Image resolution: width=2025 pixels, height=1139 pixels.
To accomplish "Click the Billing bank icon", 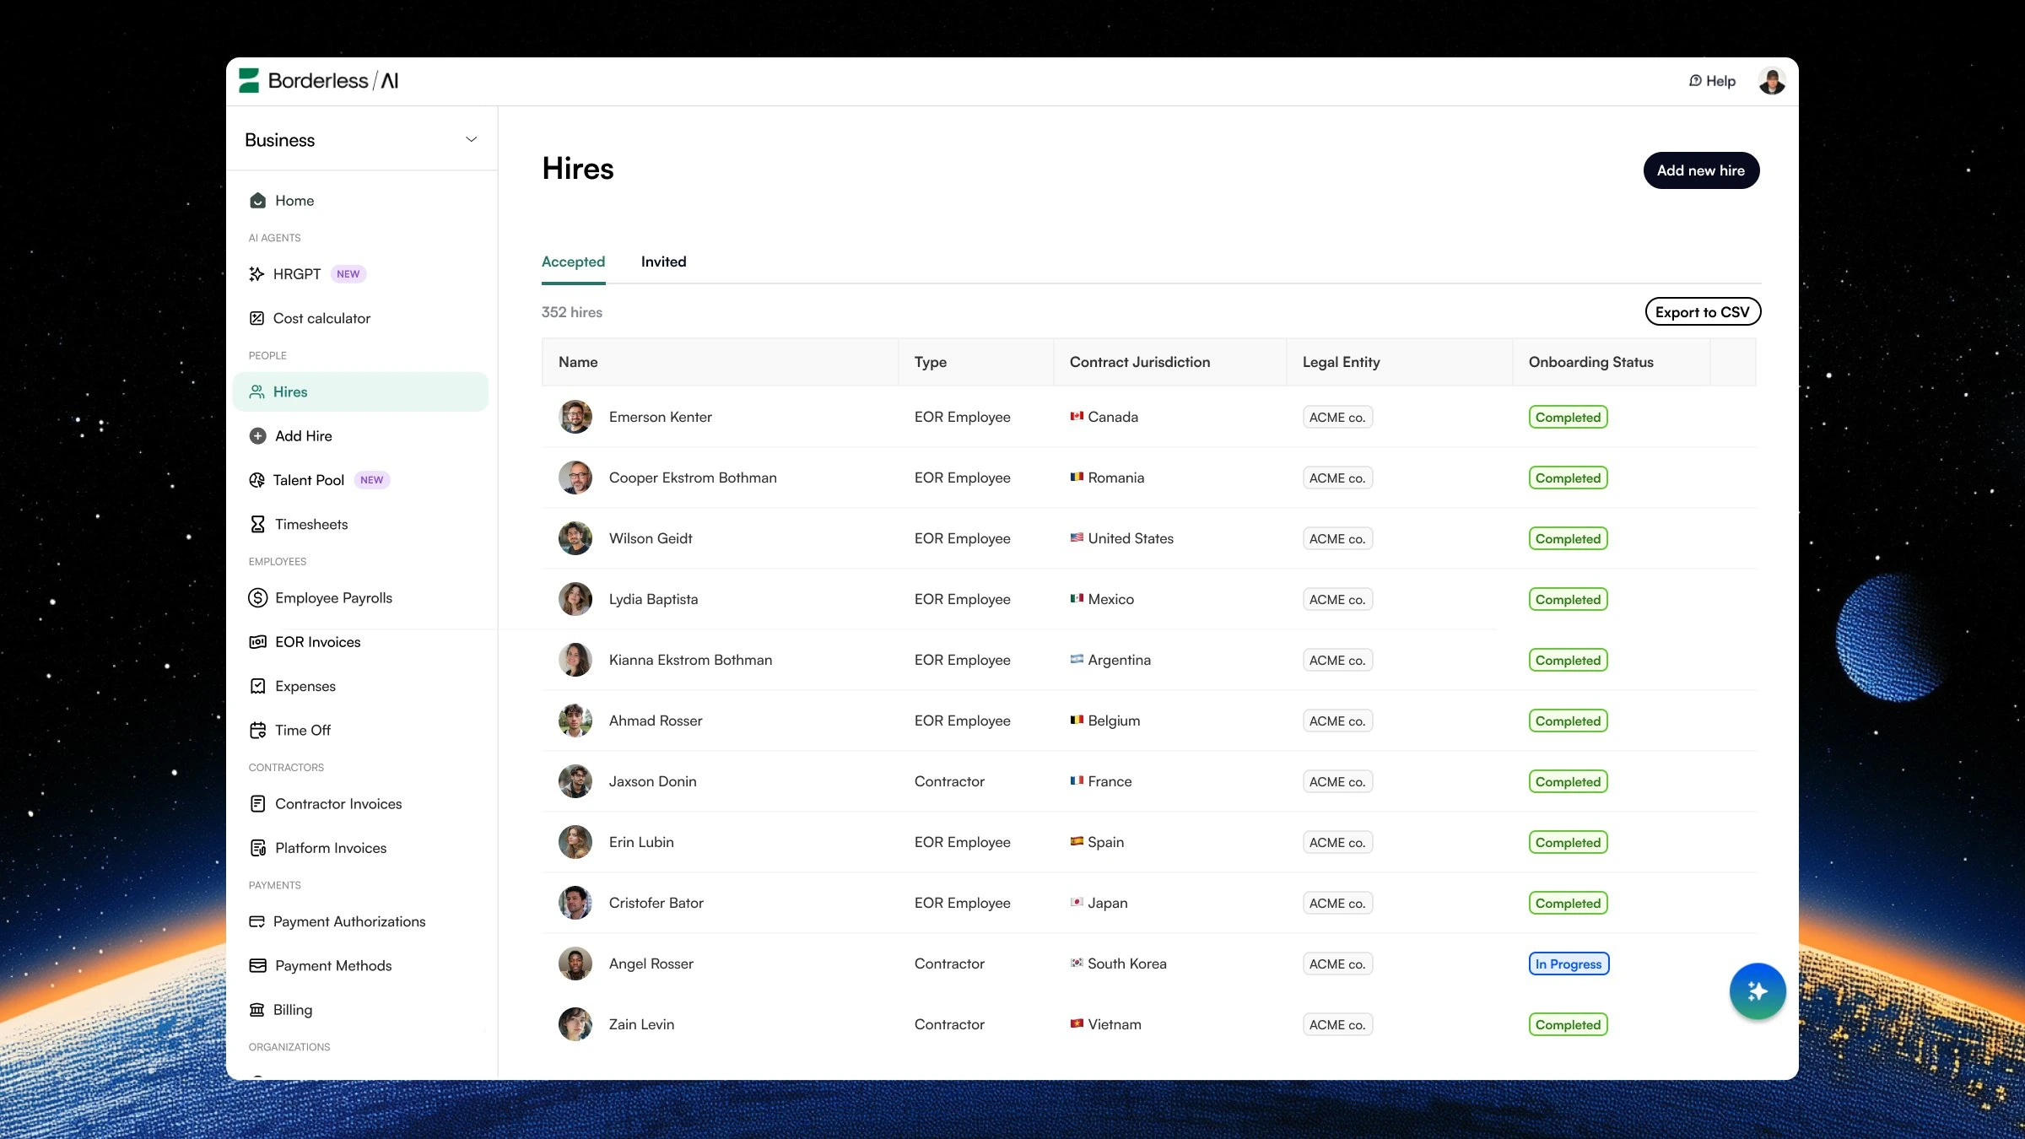I will pos(256,1009).
